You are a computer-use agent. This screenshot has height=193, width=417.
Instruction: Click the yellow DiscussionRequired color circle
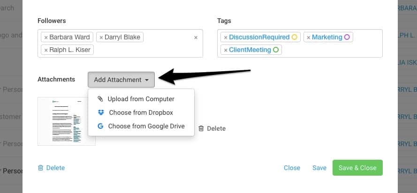pos(295,37)
